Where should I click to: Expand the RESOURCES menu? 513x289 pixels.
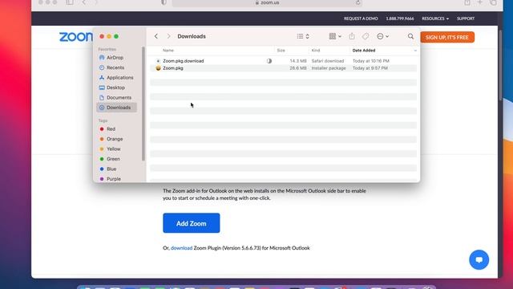coord(435,18)
